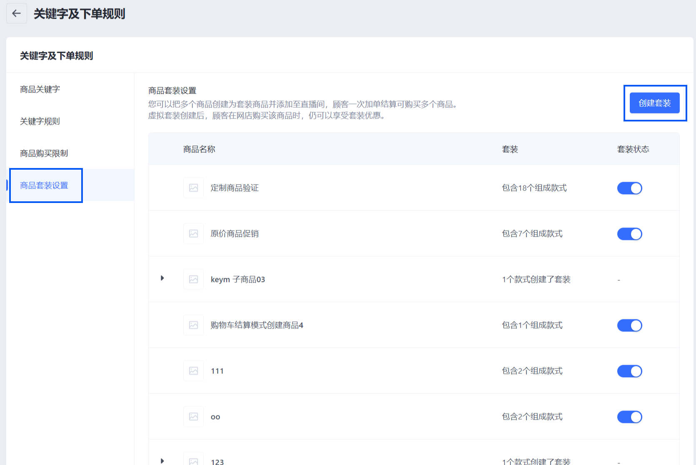
Task: Click the 套装状态 column header
Action: 633,149
